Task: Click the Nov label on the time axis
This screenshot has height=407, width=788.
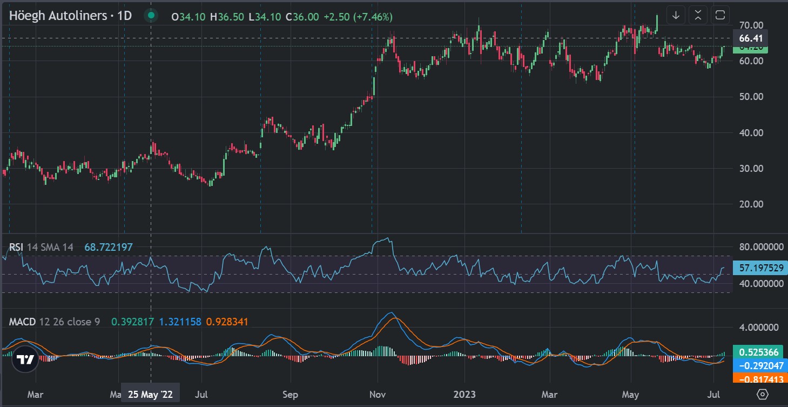Action: coord(377,394)
